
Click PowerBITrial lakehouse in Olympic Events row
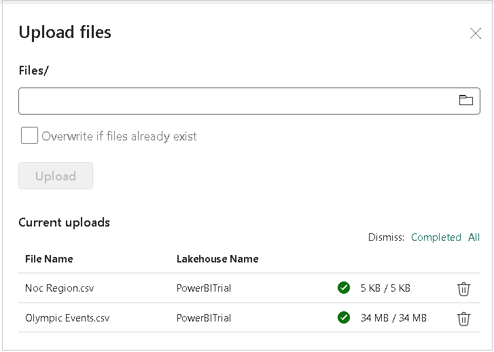[x=204, y=317]
